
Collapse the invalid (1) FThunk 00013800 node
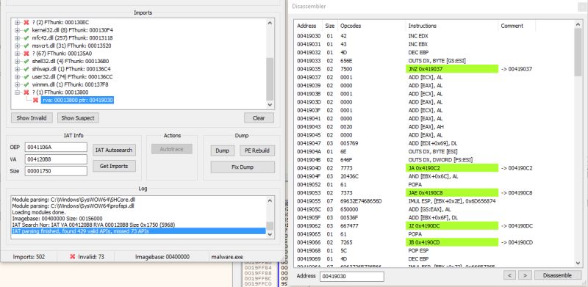point(17,92)
